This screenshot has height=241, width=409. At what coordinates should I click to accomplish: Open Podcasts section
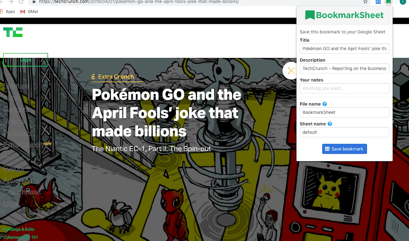18,133
